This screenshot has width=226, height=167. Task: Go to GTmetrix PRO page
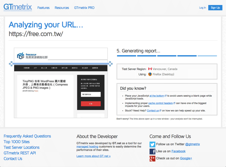click(x=84, y=7)
